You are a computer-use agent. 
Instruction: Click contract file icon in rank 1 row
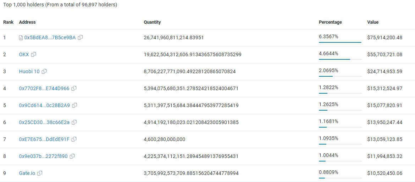click(x=21, y=37)
